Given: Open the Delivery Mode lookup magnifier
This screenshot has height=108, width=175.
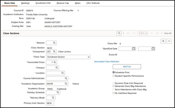Looking at the screenshot, I should pyautogui.click(x=53, y=98).
